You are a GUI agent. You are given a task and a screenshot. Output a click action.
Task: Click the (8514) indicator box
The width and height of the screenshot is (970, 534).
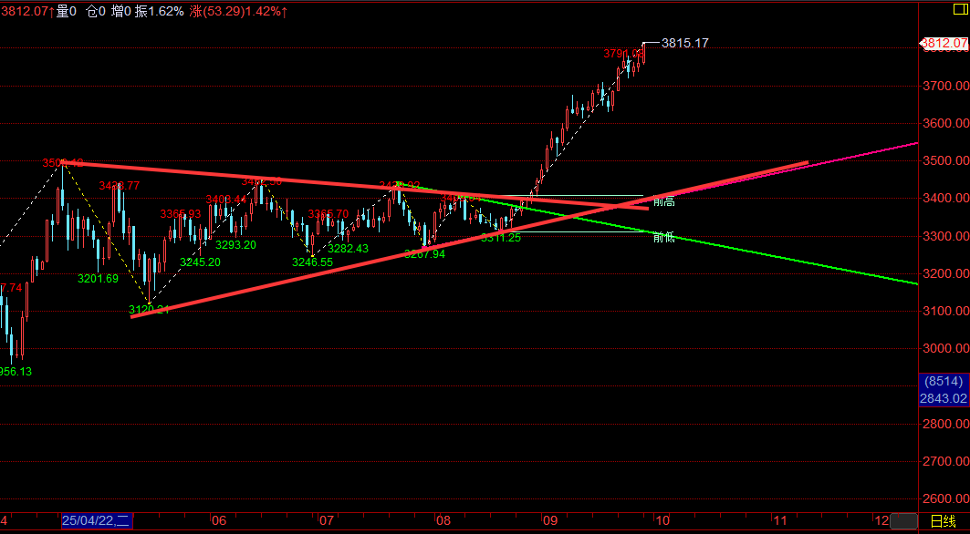click(x=944, y=383)
